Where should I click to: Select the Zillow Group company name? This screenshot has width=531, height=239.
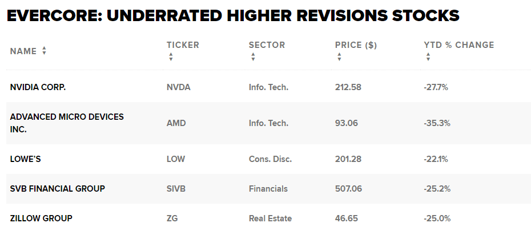(41, 218)
